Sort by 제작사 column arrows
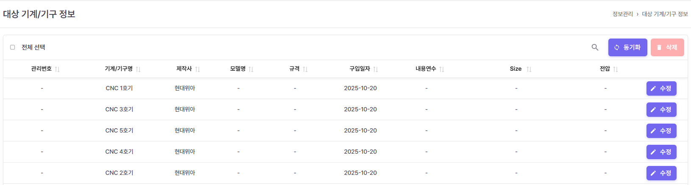Screen dimensions: 691x185 pyautogui.click(x=198, y=69)
